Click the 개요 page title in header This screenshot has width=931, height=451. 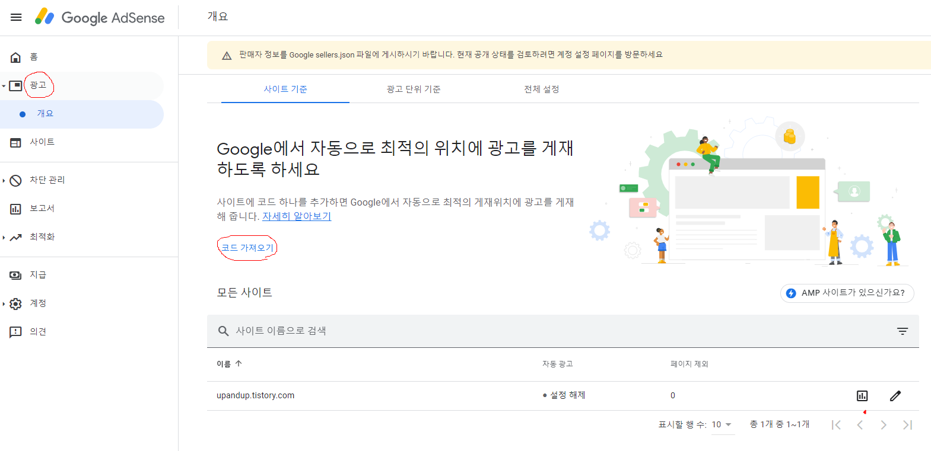tap(218, 17)
